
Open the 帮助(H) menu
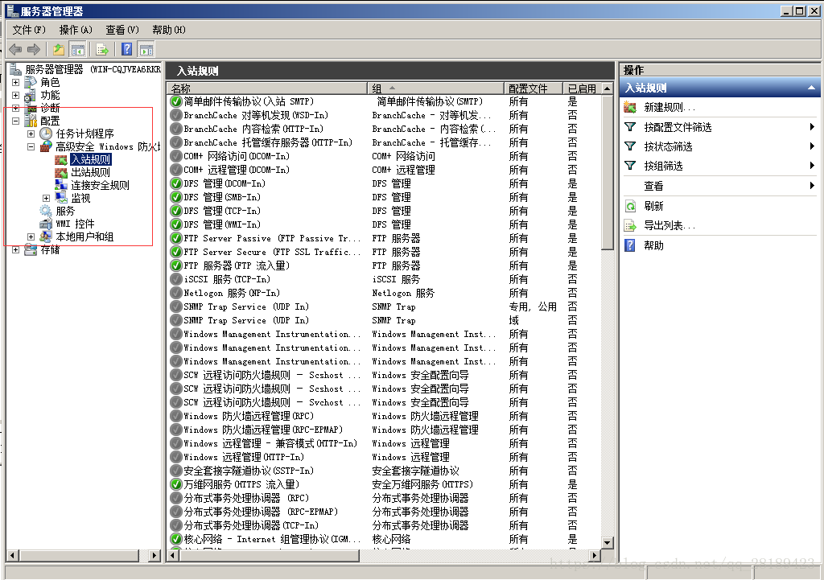tap(169, 30)
